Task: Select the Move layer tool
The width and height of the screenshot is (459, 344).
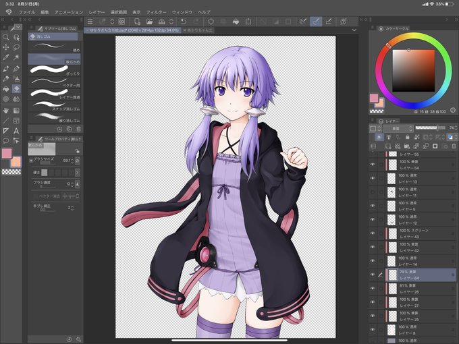Action: click(x=5, y=47)
